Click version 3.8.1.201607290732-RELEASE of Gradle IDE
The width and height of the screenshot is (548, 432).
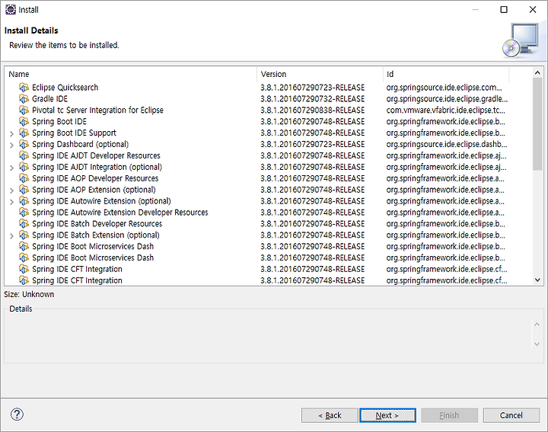point(313,98)
